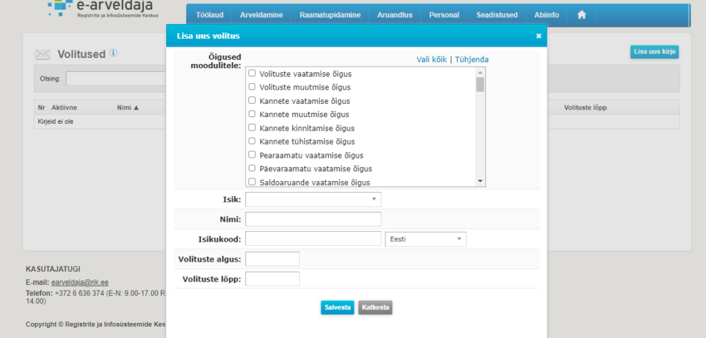
Task: Click the Vali kõik link
Action: pyautogui.click(x=432, y=60)
